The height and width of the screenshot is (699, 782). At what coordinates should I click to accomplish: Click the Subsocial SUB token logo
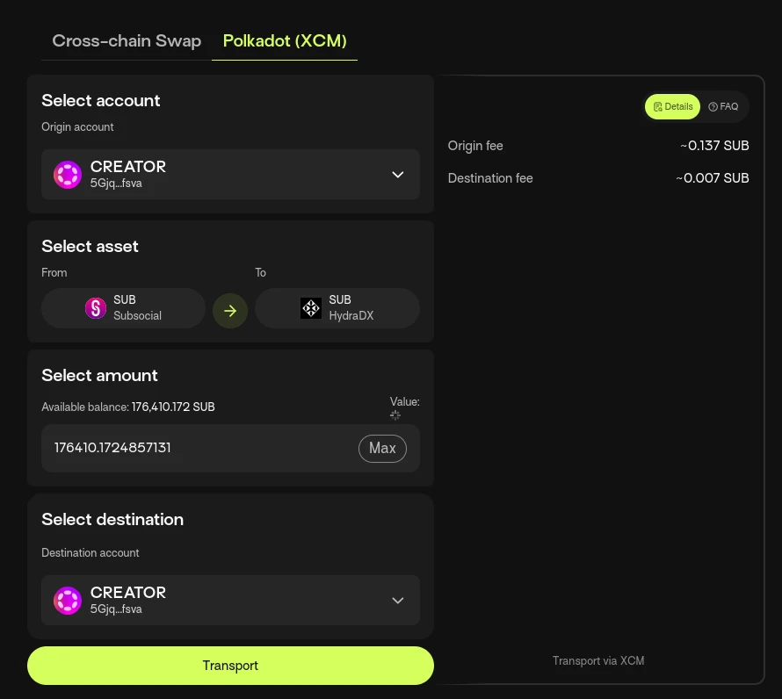coord(96,307)
